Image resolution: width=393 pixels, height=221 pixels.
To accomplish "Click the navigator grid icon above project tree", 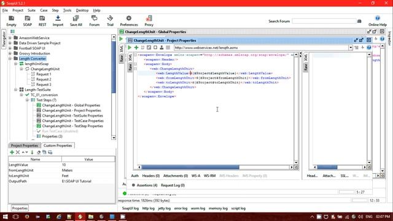I will [12, 31].
